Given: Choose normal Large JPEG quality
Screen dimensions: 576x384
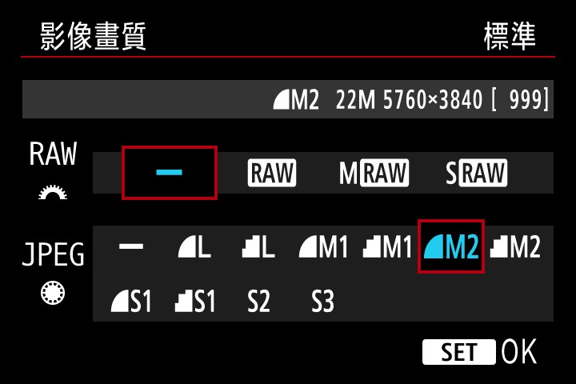Looking at the screenshot, I should (x=258, y=246).
